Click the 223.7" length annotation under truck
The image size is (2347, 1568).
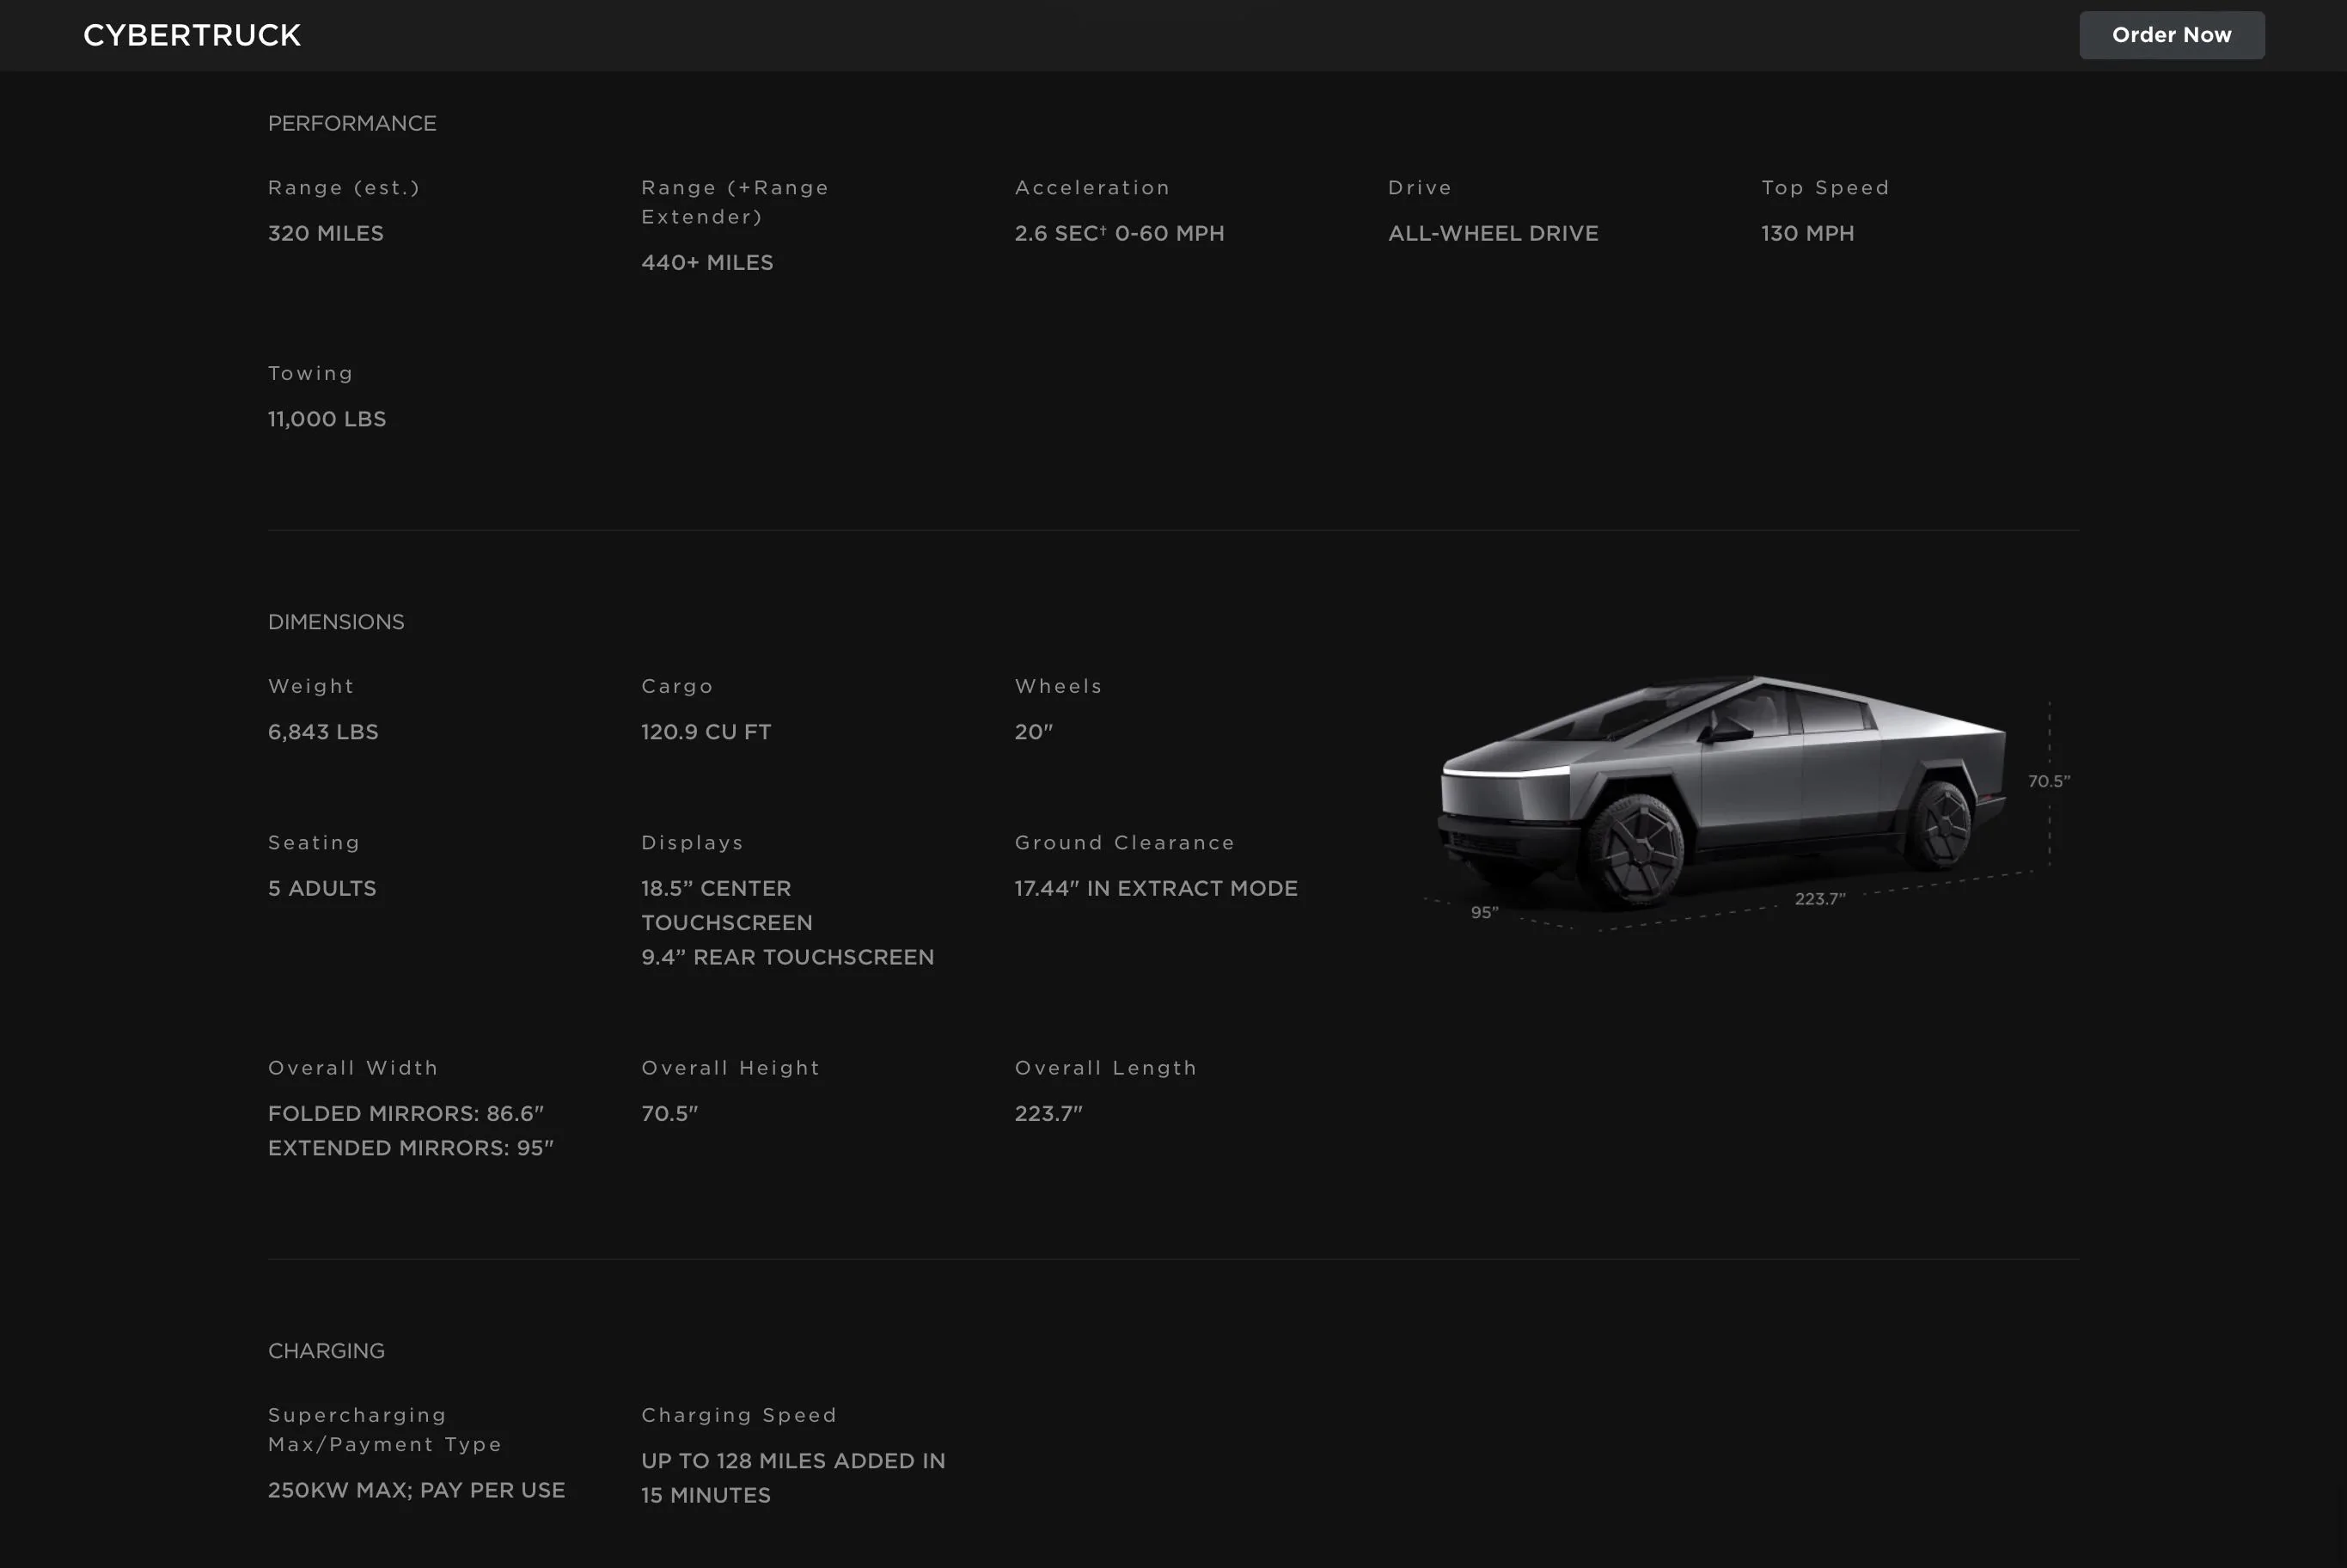(1820, 899)
